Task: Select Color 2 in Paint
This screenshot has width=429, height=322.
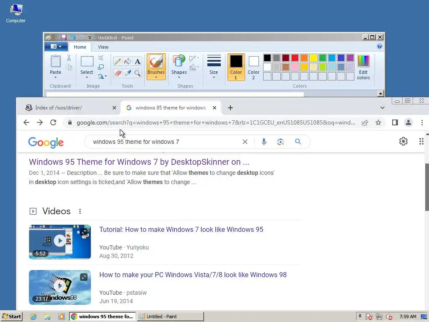Action: 253,67
